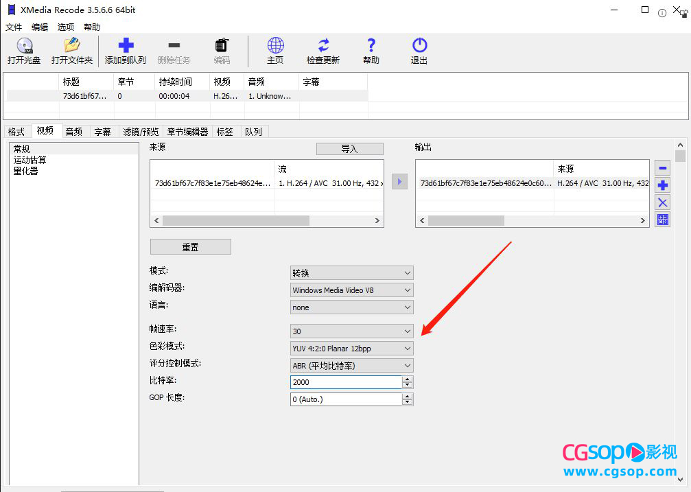Click the arrow button between source and output
Viewport: 691px width, 492px height.
coord(399,182)
